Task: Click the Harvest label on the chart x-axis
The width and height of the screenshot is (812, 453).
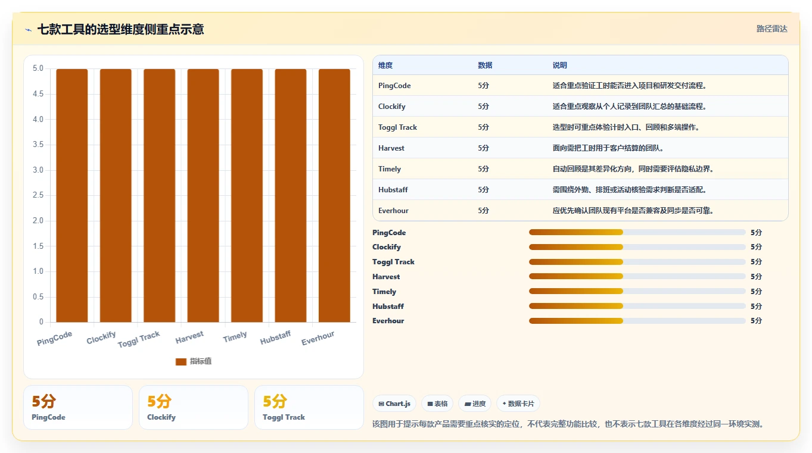Action: point(189,338)
